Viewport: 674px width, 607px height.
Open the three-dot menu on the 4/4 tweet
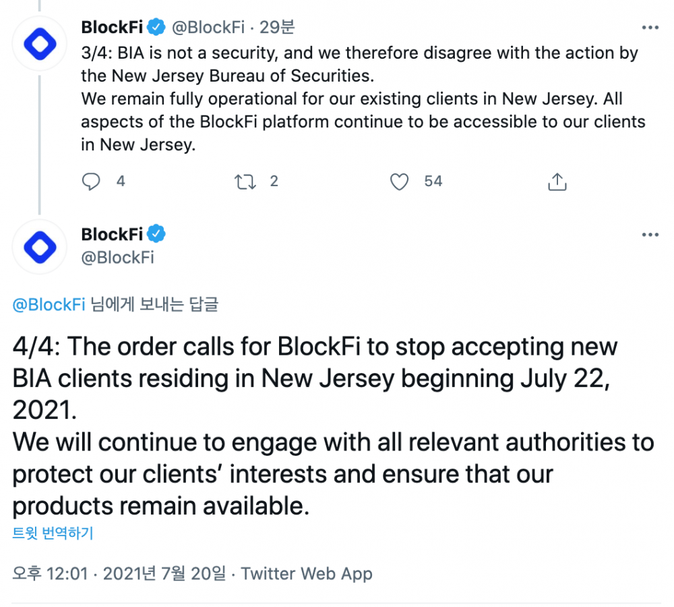(650, 235)
